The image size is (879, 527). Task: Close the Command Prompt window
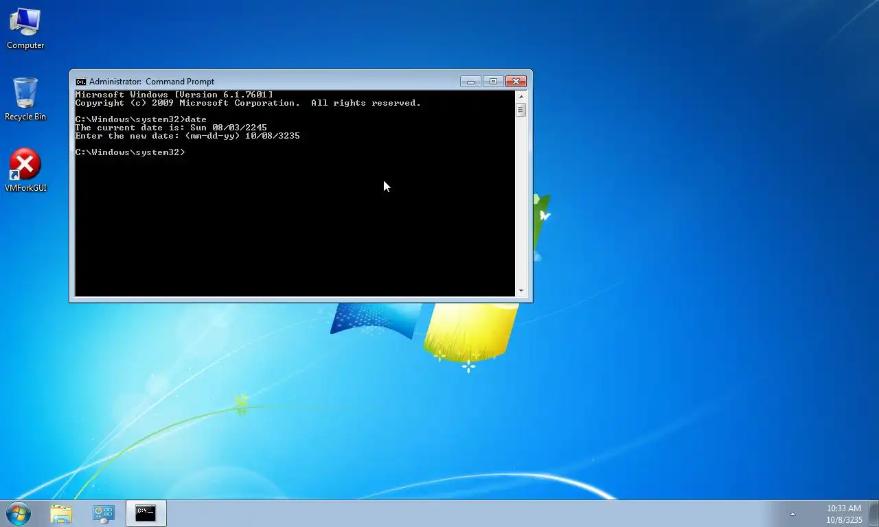(516, 82)
